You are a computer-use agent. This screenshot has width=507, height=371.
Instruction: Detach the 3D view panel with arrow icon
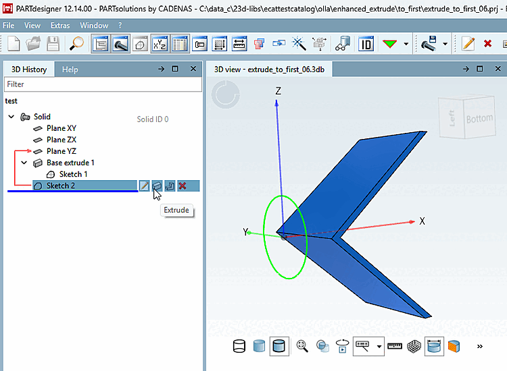click(466, 69)
